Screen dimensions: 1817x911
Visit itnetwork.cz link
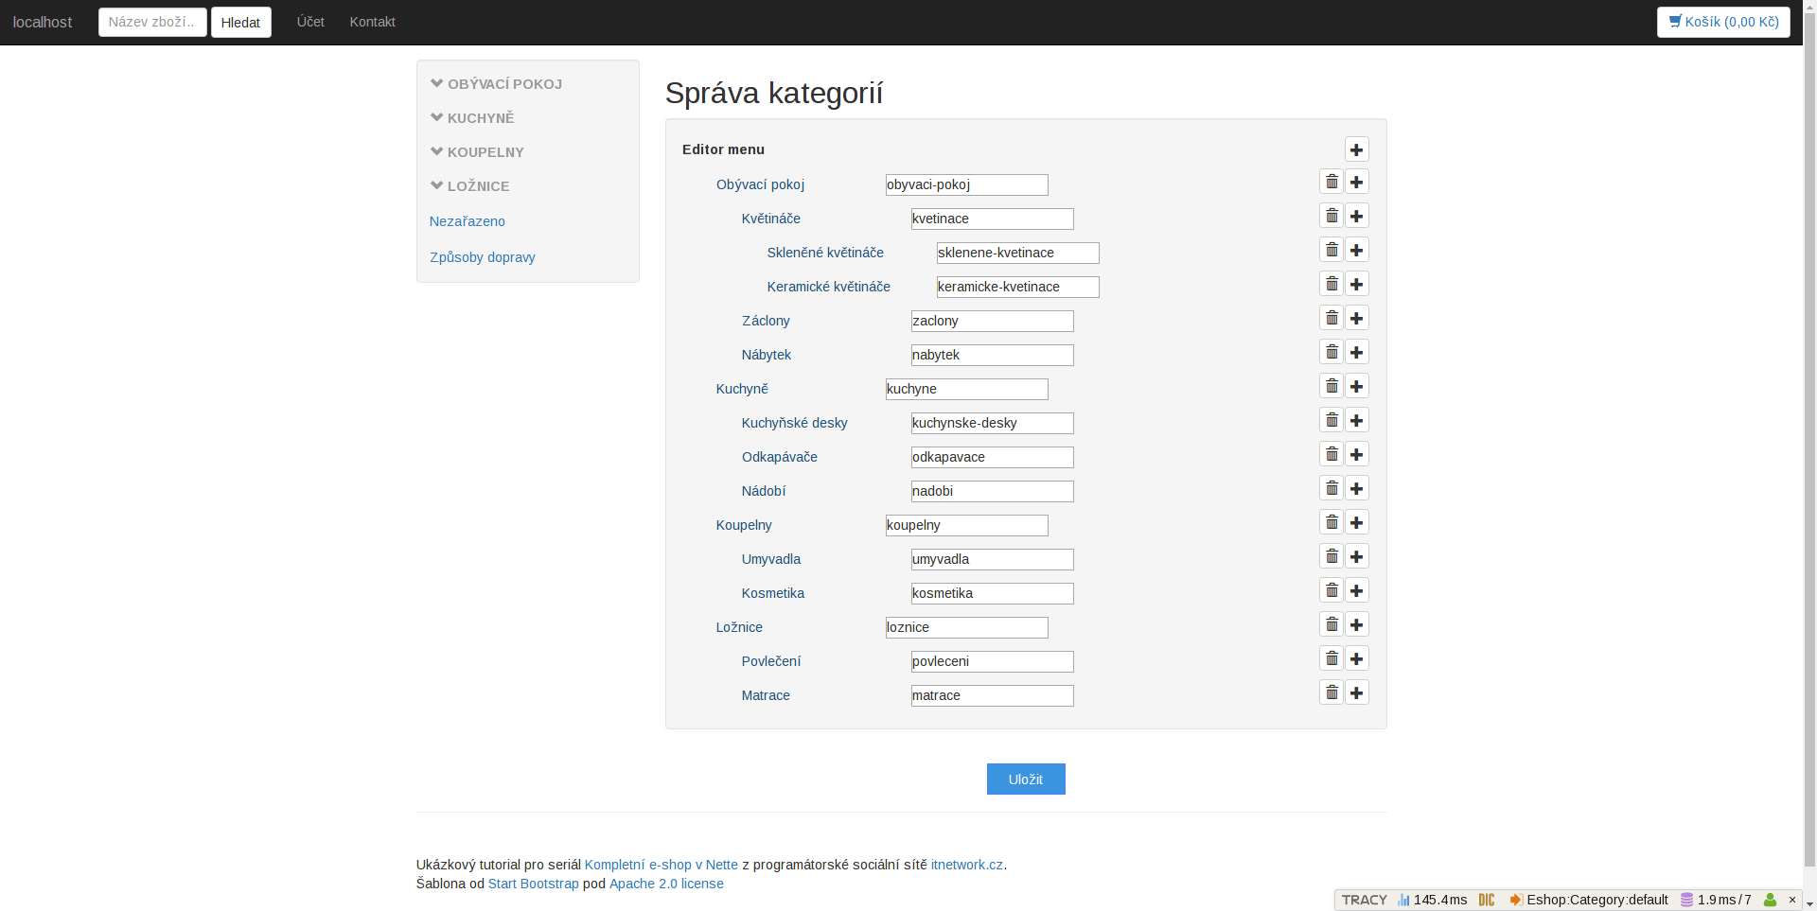tap(966, 865)
